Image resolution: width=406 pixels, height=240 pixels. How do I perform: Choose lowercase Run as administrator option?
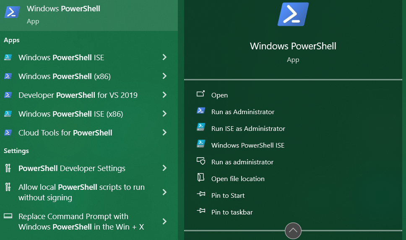(242, 162)
